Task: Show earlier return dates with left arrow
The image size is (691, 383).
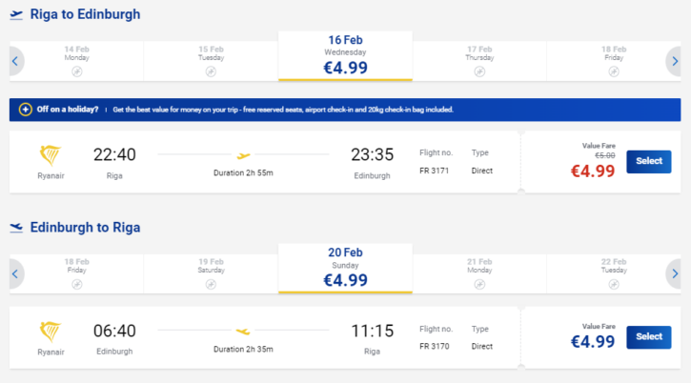Action: 16,273
